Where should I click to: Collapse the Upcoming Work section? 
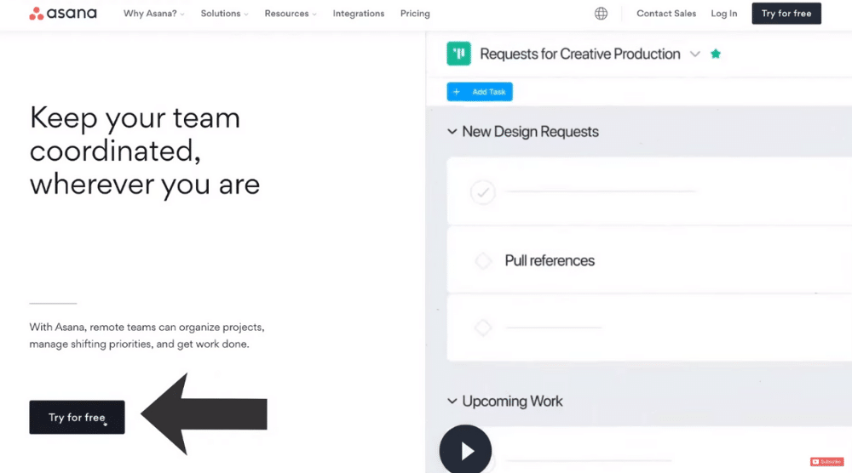452,401
